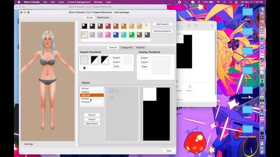Screen dimensions: 280x157
Task: Click the Add Swatch button
Action: point(162,24)
